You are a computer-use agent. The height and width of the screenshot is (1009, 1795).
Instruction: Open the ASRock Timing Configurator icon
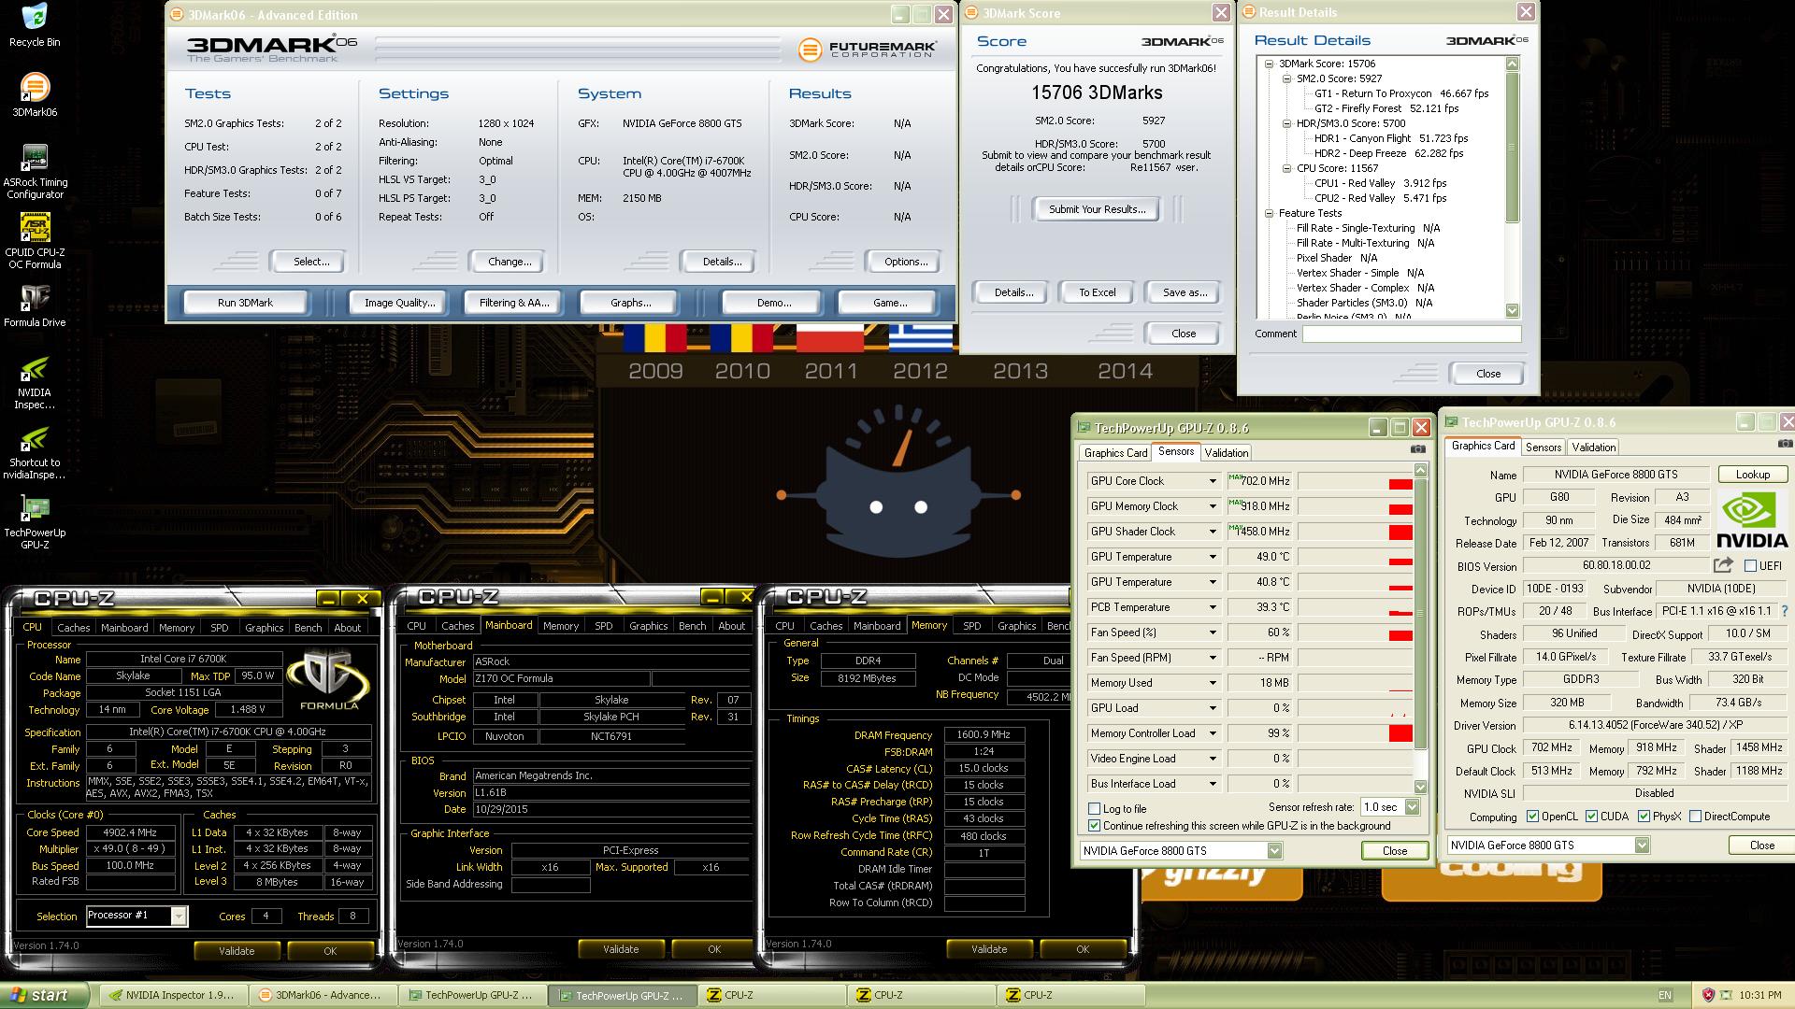[x=35, y=172]
